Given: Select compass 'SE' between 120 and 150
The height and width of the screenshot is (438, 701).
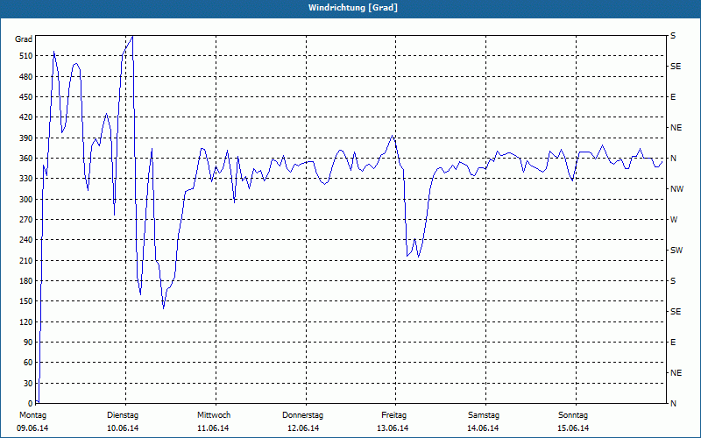Looking at the screenshot, I should click(x=676, y=312).
